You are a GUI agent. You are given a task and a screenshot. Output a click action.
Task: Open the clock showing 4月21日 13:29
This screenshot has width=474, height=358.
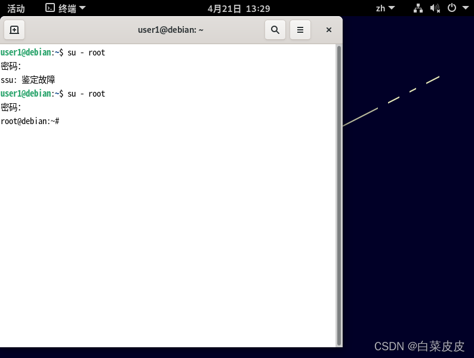tap(239, 8)
